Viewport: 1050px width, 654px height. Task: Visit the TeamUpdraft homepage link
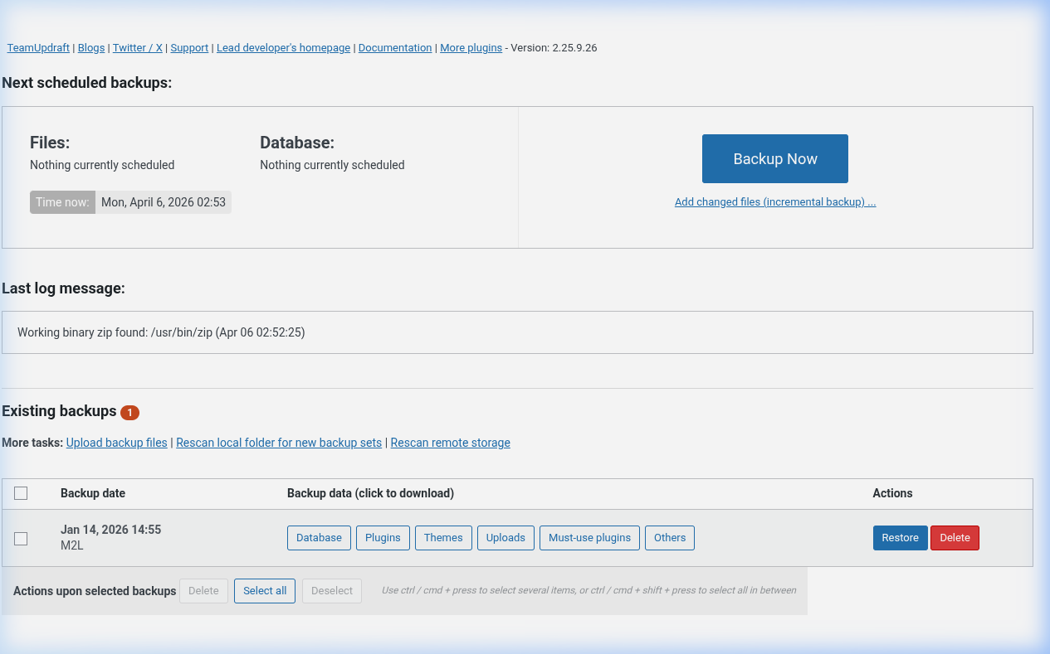(37, 47)
